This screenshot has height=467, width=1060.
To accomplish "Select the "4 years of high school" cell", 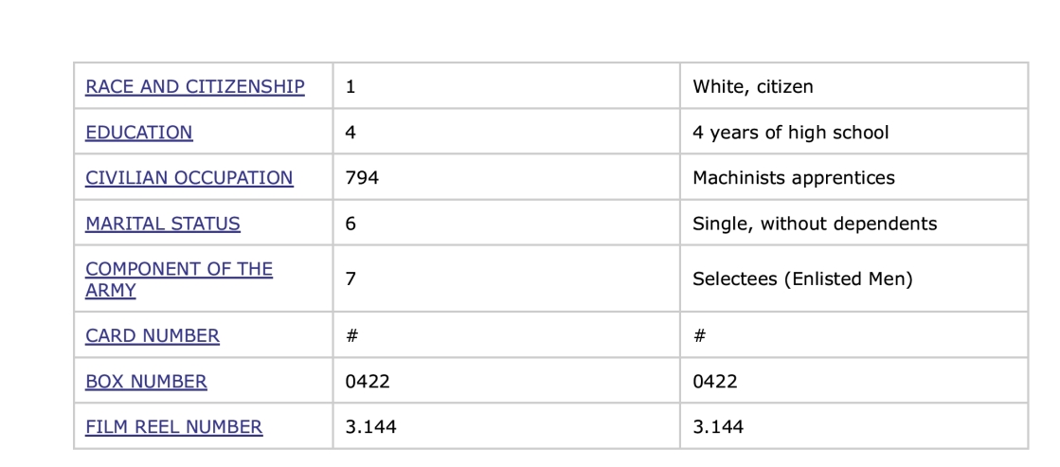I will 790,133.
